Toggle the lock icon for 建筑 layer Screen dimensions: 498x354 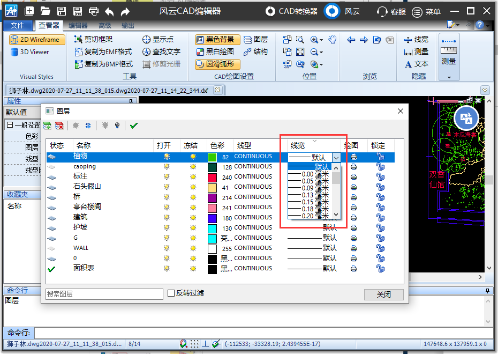pyautogui.click(x=380, y=217)
